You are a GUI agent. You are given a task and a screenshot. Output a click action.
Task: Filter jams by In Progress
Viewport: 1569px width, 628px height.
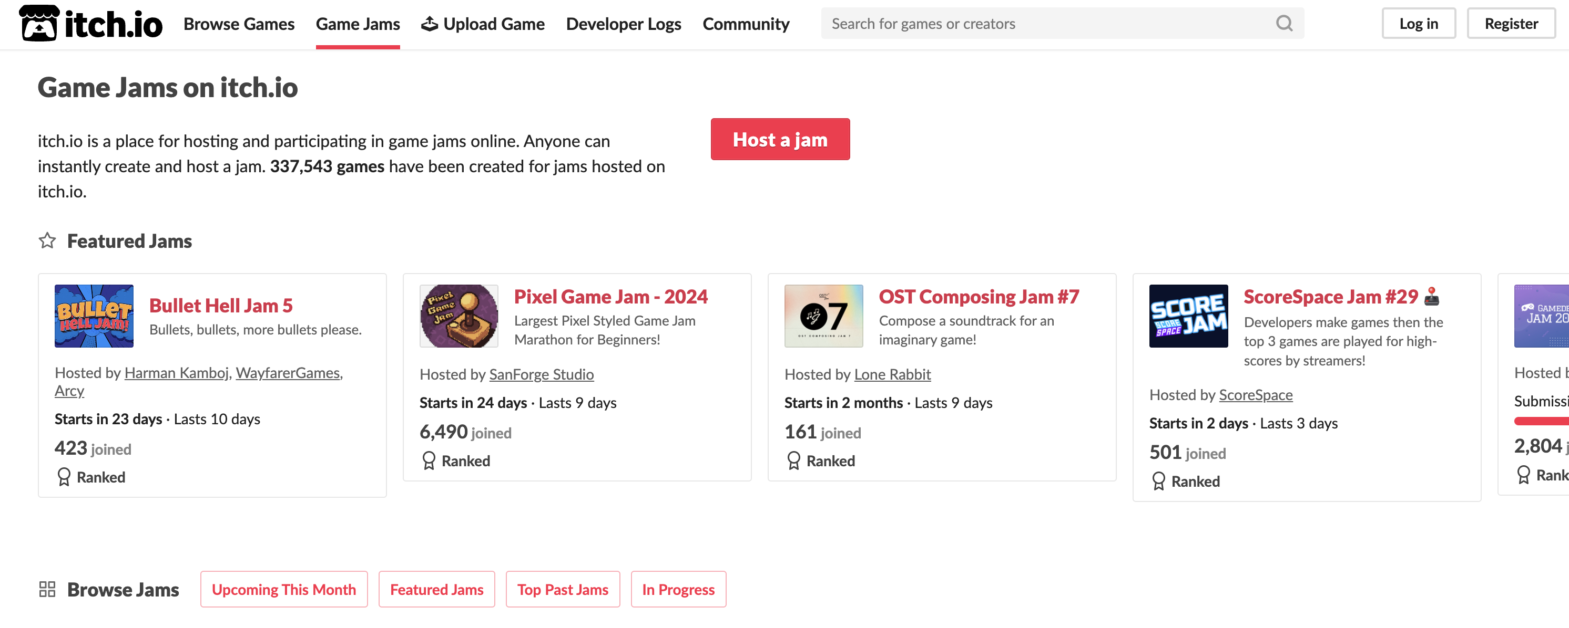click(678, 589)
